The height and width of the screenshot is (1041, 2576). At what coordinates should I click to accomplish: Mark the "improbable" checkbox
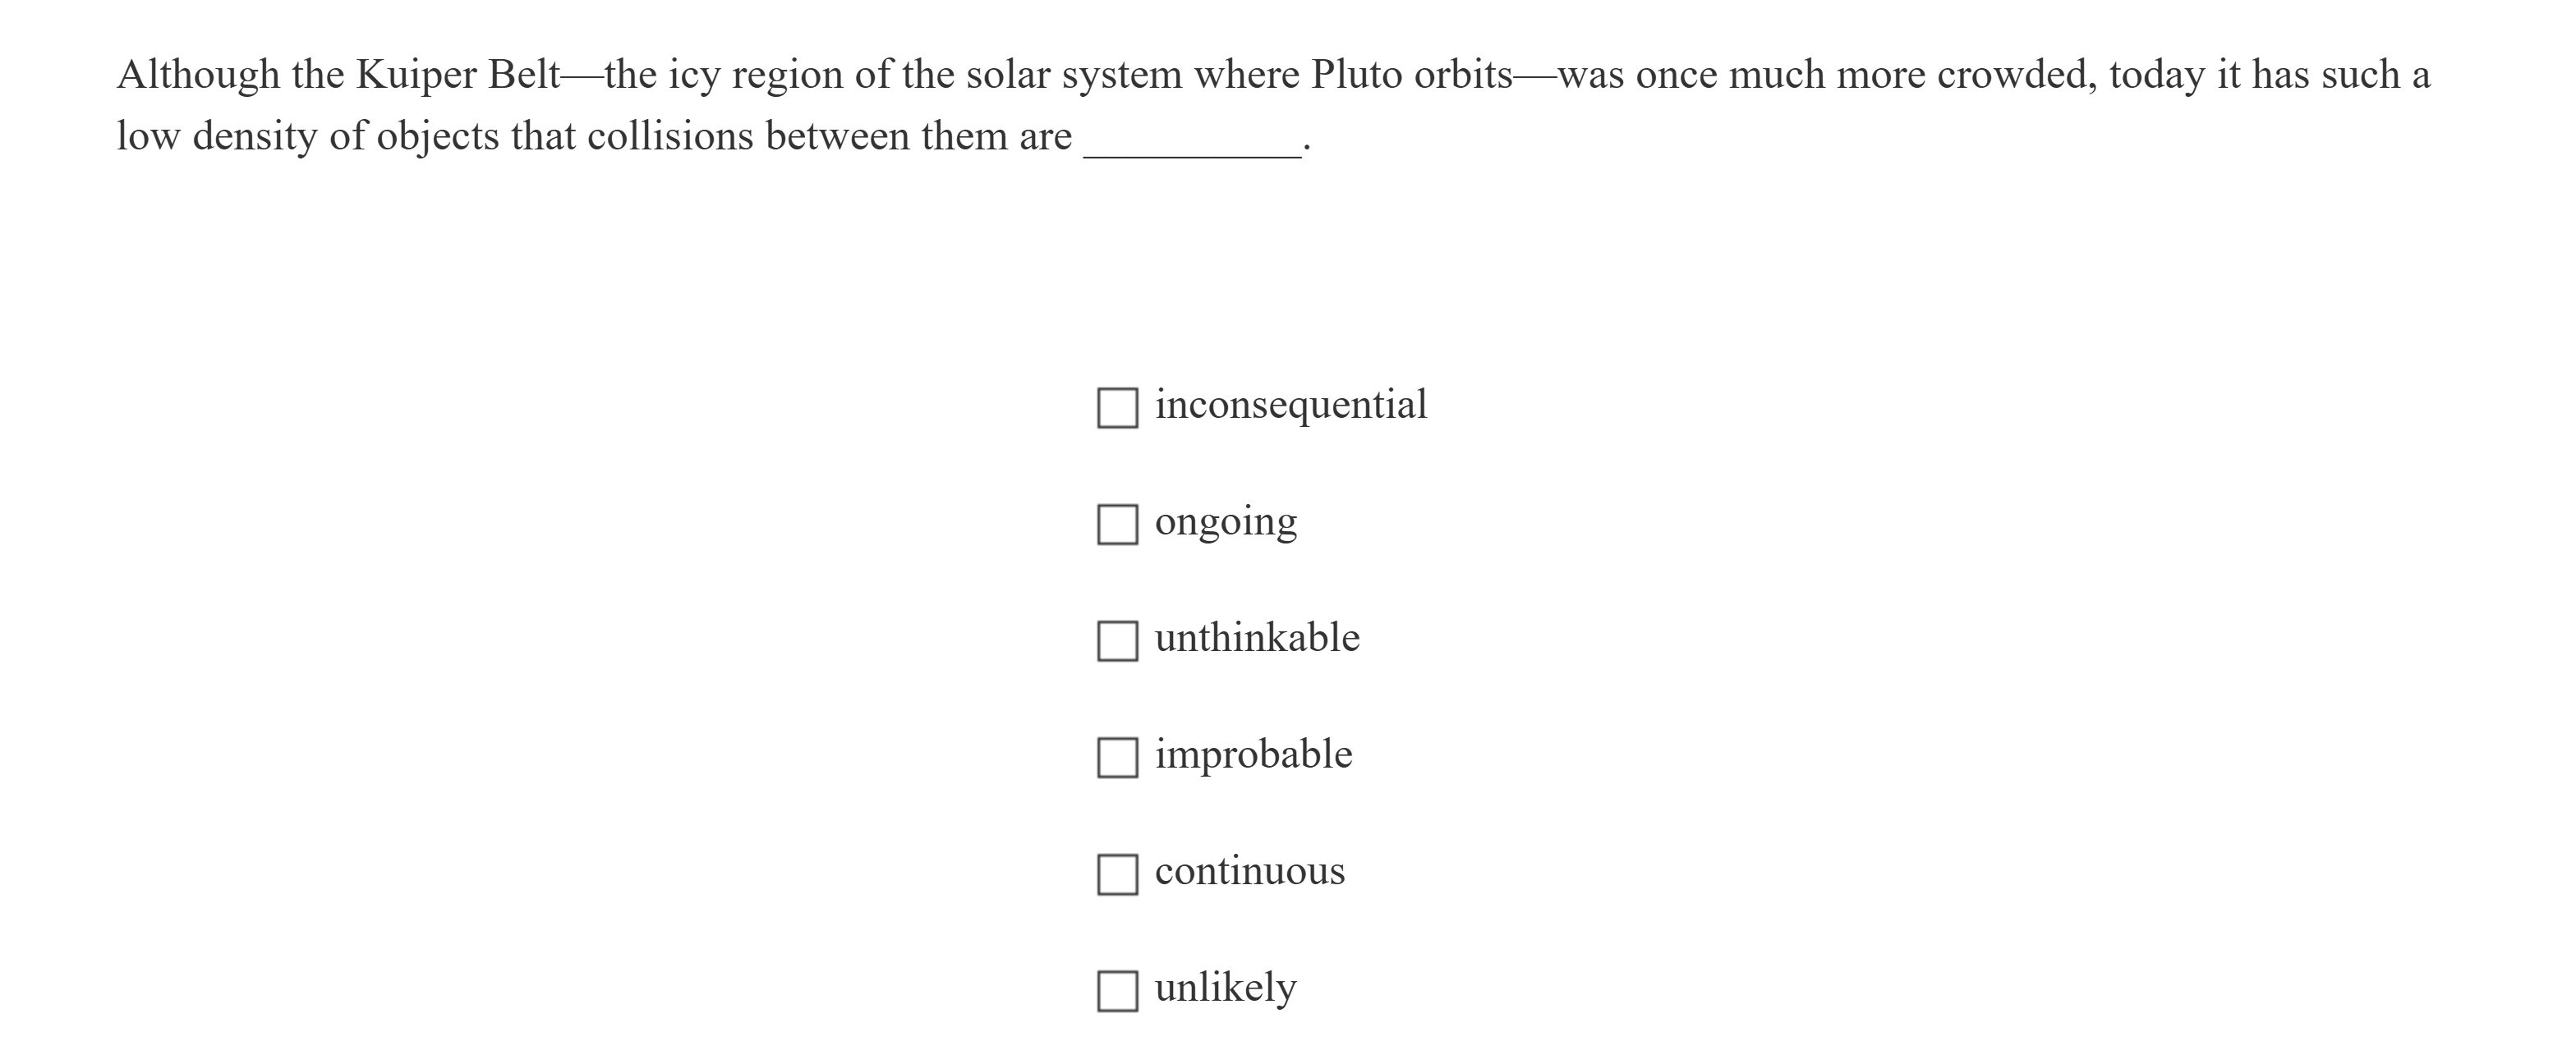click(x=1117, y=757)
